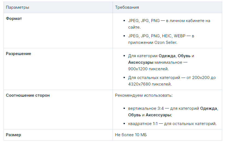Click the Соотношение сторон row label

[28, 95]
